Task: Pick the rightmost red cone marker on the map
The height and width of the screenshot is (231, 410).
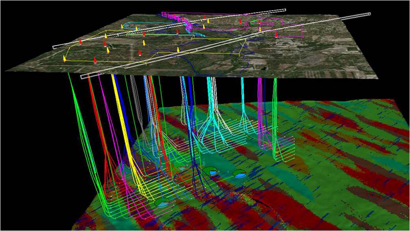Action: click(276, 34)
